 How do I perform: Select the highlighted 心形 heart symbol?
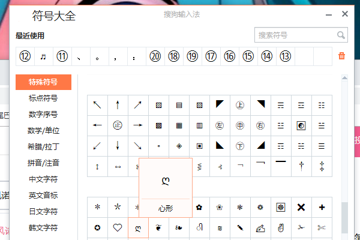[138, 227]
